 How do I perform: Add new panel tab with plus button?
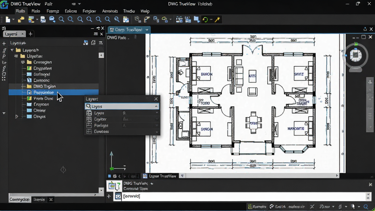point(30,34)
